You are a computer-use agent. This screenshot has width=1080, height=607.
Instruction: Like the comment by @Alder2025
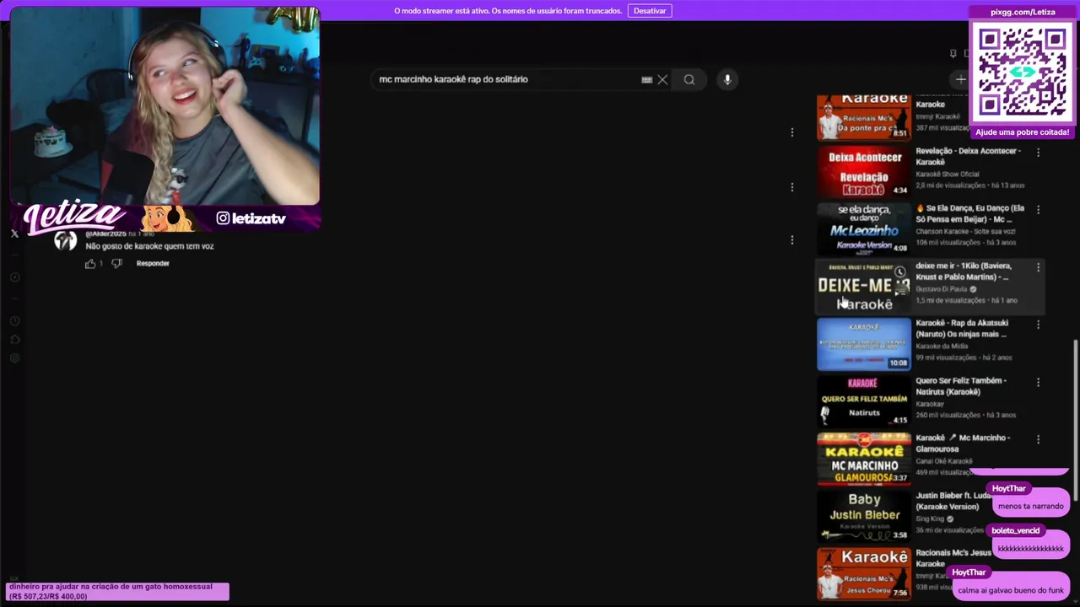tap(90, 263)
